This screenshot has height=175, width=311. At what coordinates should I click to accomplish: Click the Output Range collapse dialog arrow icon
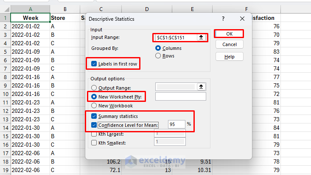click(x=201, y=87)
